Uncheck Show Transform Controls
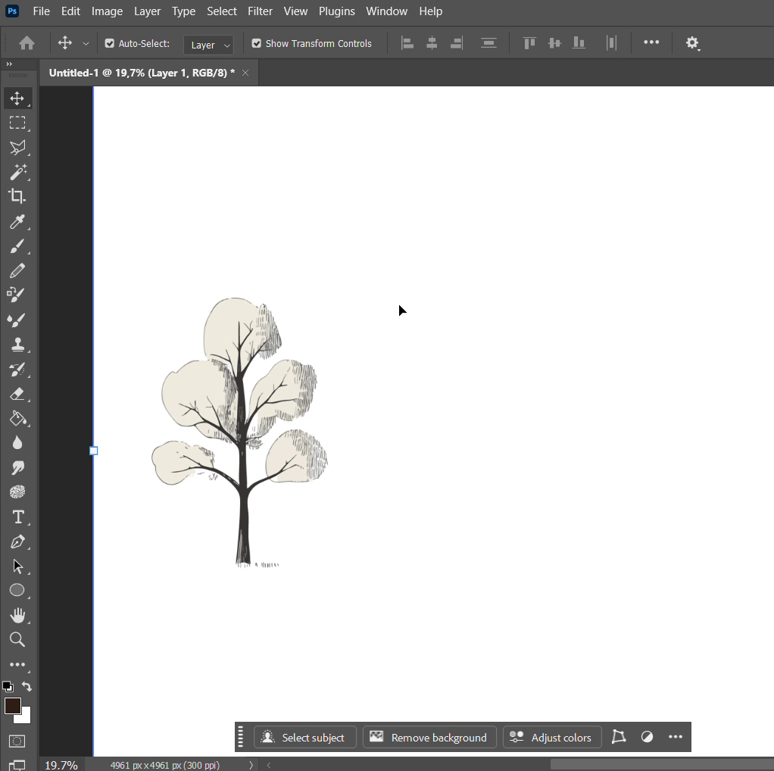 tap(257, 44)
